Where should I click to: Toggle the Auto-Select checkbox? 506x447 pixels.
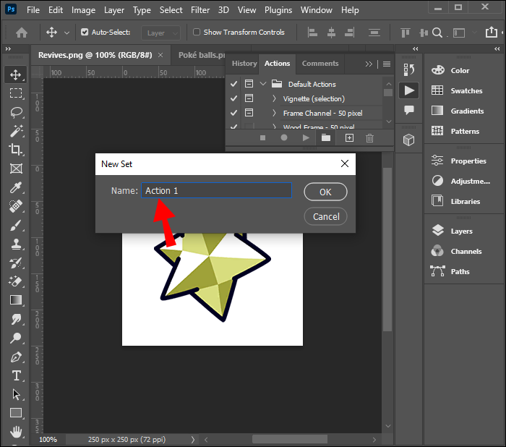(x=85, y=33)
